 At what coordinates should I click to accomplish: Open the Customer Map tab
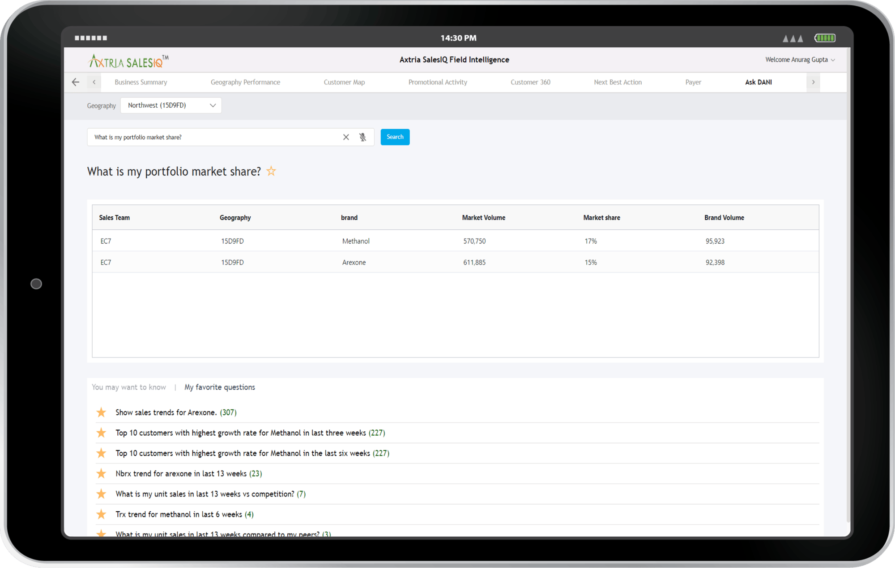[344, 82]
